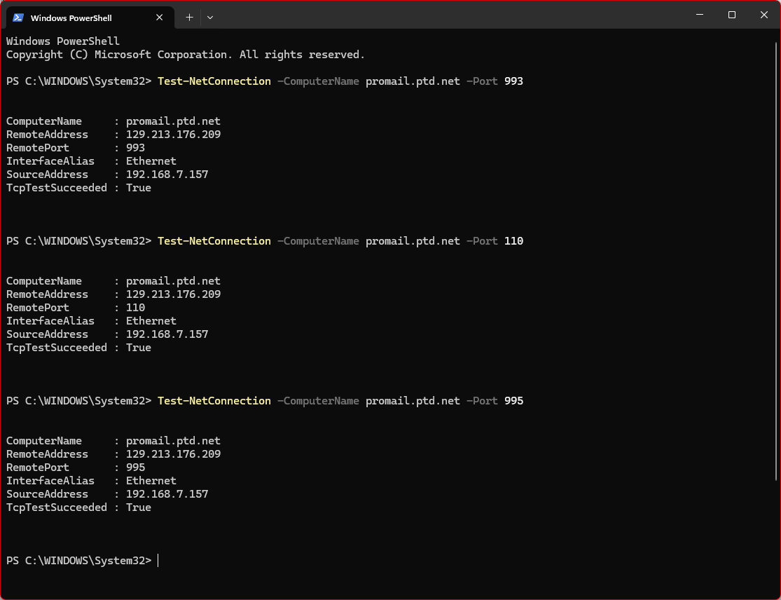Click RemotePort value 110
This screenshot has height=600, width=781.
[135, 308]
